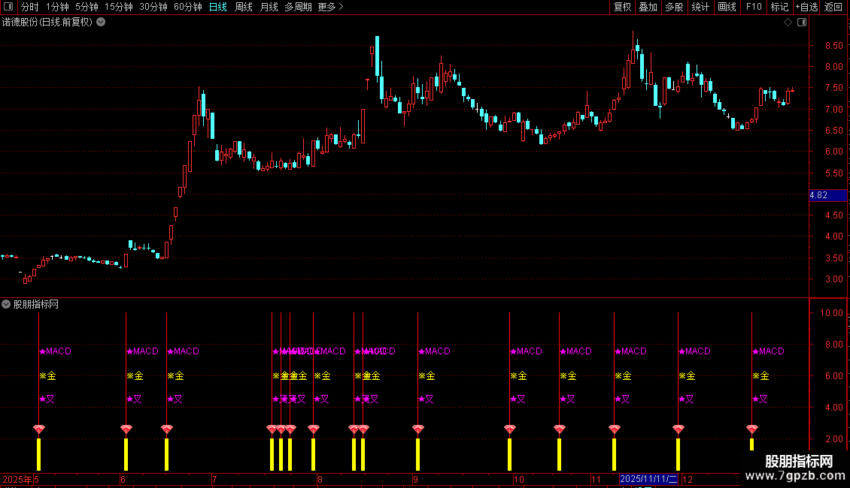Toggle the left sidebar panel icon

pos(8,7)
